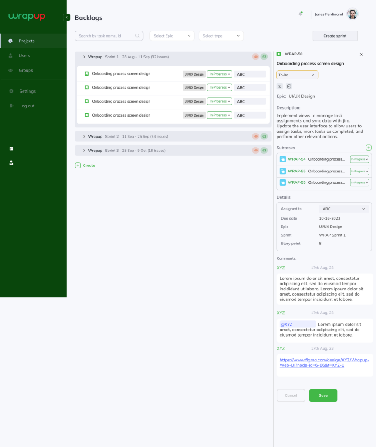Click the Create sprint button

pos(335,36)
